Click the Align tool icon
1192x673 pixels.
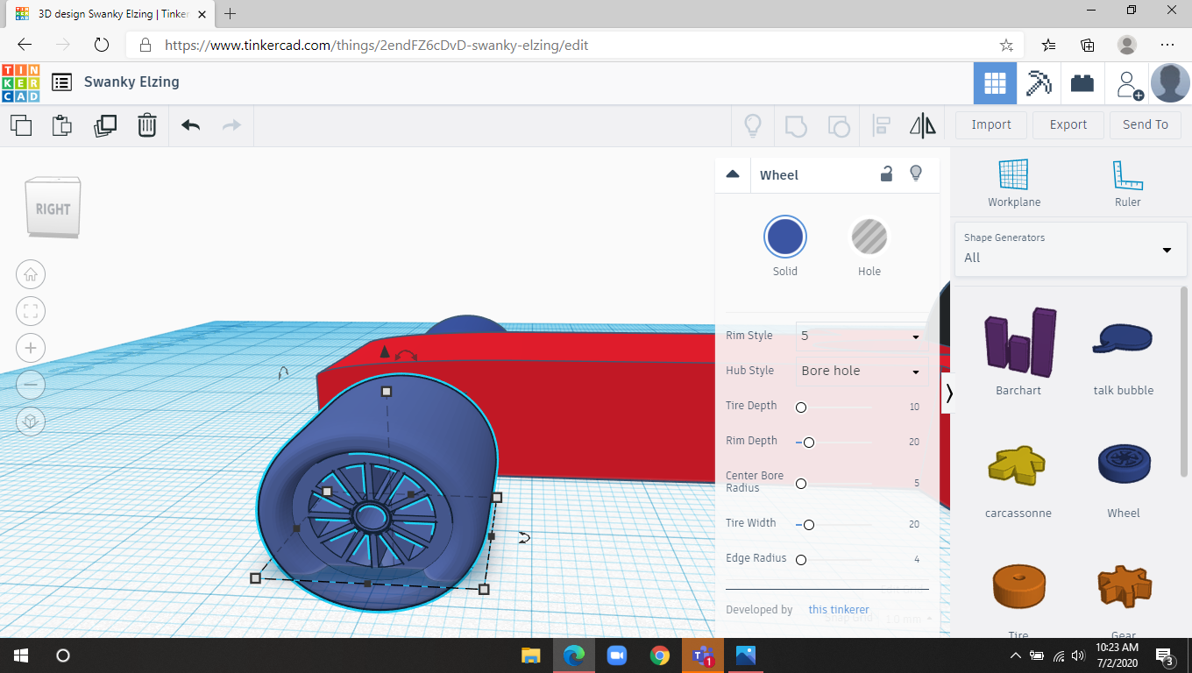coord(882,125)
